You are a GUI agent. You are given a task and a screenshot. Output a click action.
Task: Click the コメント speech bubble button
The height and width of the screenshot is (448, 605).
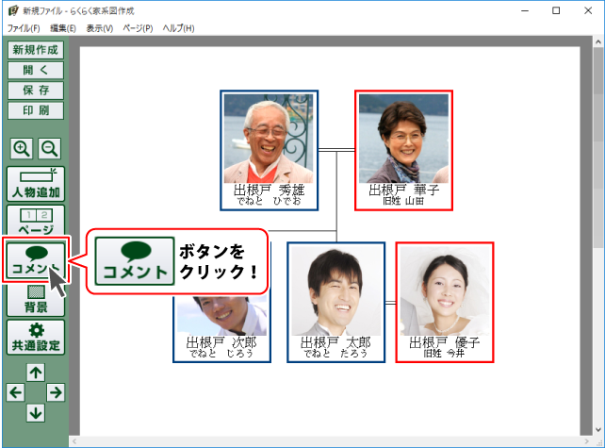point(36,259)
